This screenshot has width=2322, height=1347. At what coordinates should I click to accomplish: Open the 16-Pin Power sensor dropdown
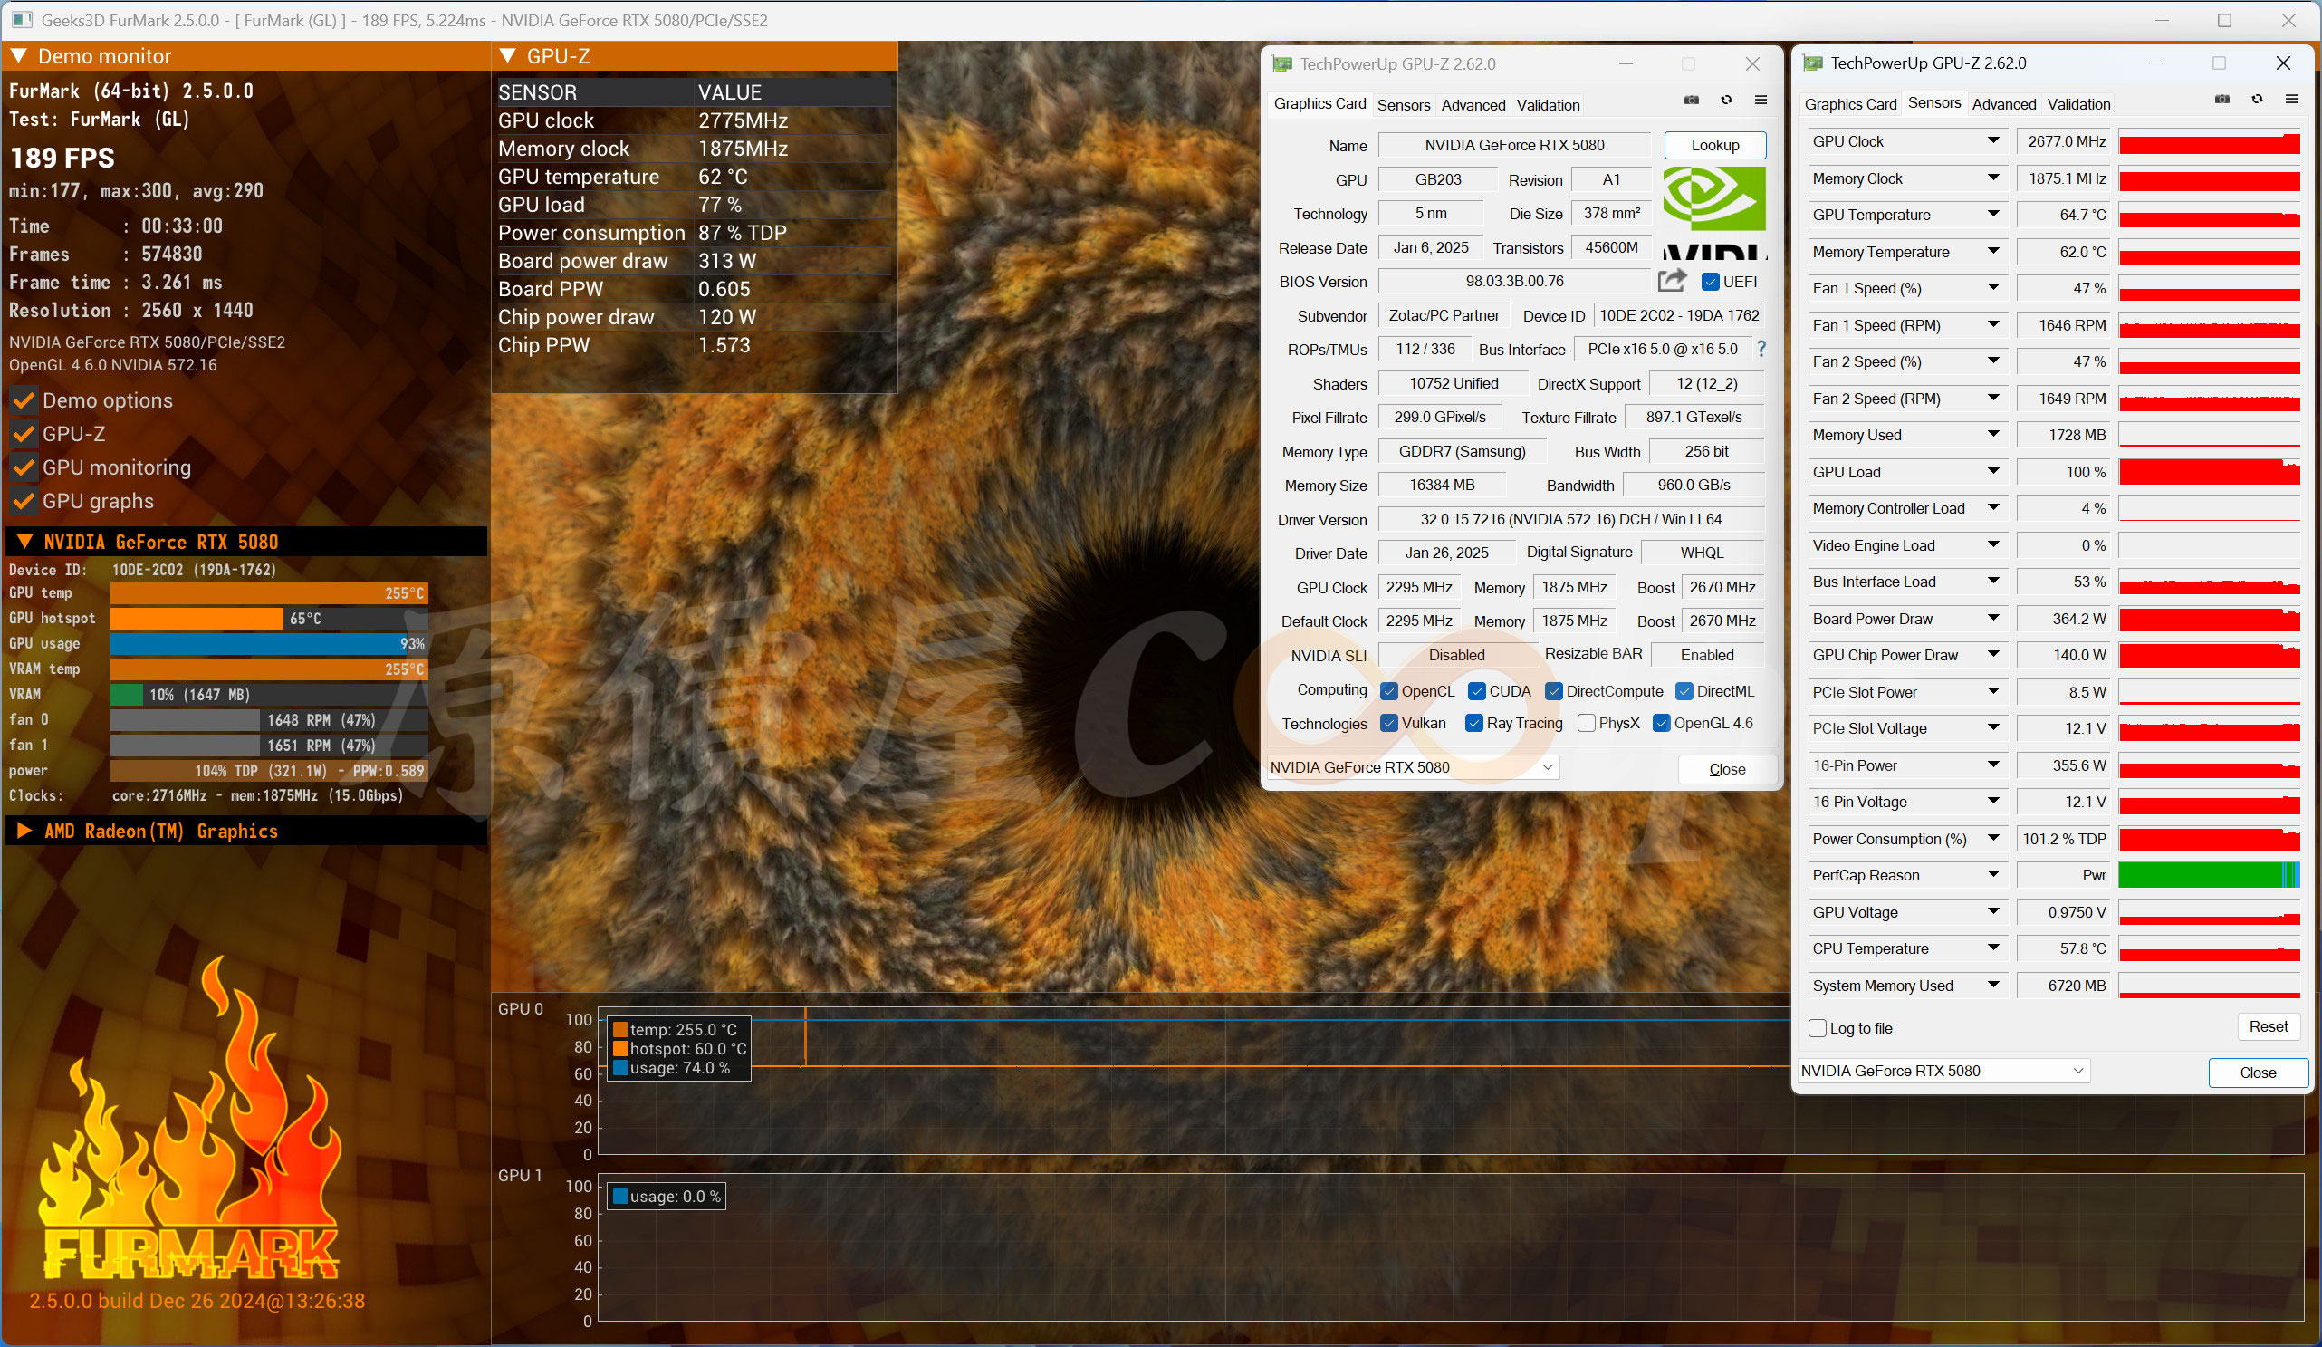click(x=1993, y=765)
